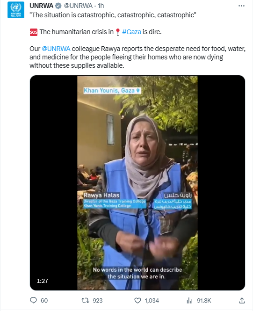Click the tweet body text to expand
The image size is (253, 311).
click(x=137, y=40)
